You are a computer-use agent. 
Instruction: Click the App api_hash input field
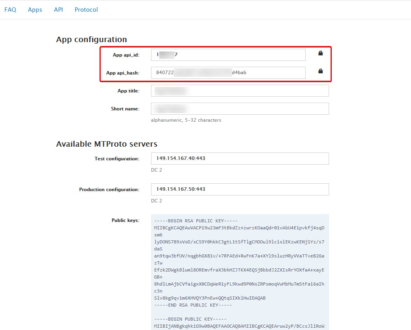[x=228, y=73]
